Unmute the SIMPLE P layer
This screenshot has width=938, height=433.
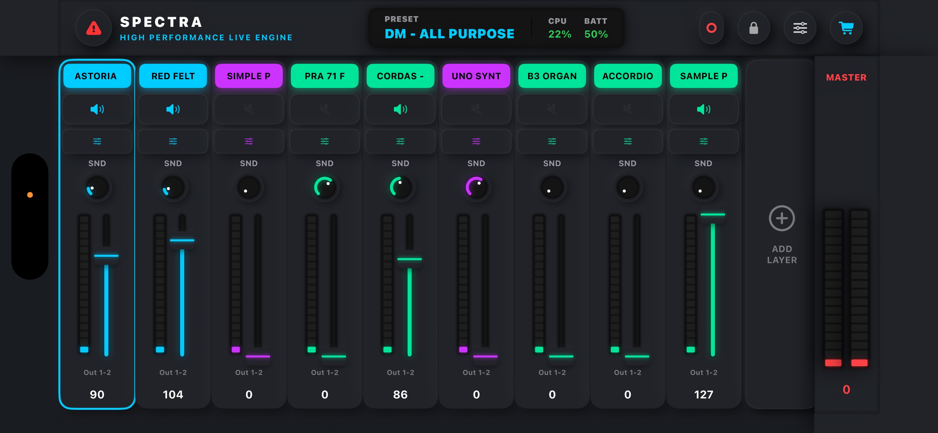point(249,109)
